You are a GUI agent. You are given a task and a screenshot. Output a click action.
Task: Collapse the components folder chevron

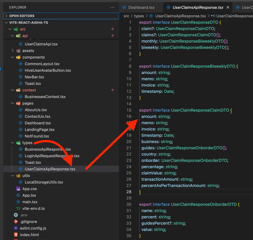13,57
